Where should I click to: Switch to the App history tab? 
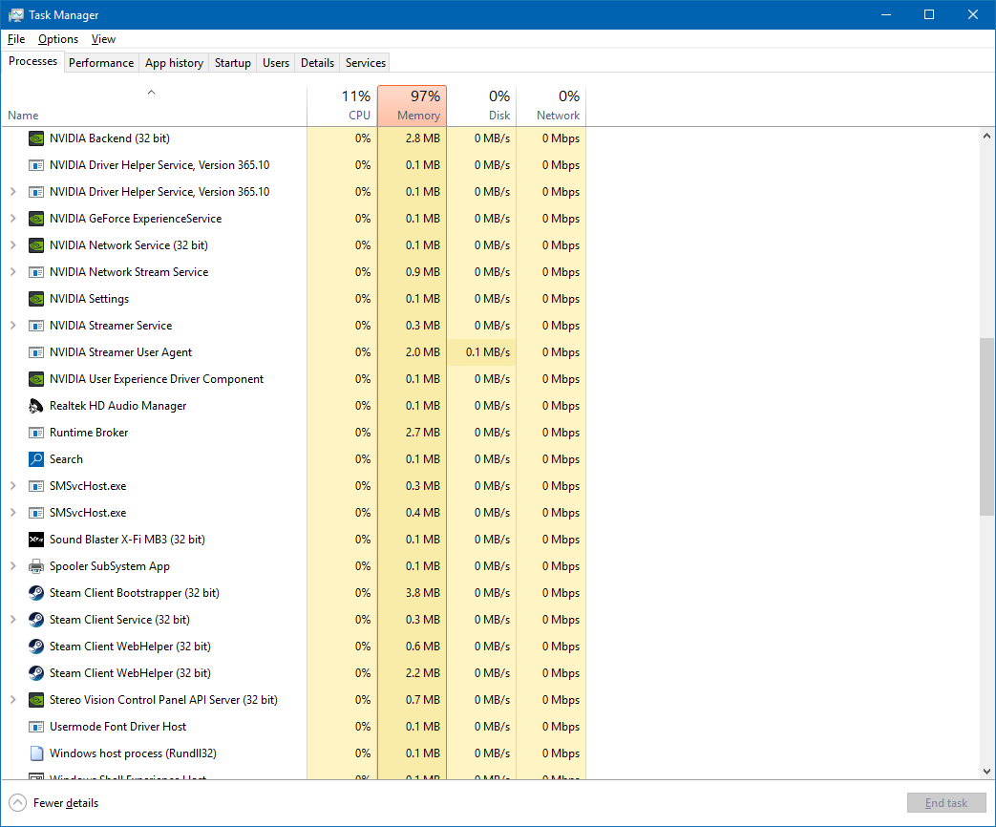coord(174,63)
